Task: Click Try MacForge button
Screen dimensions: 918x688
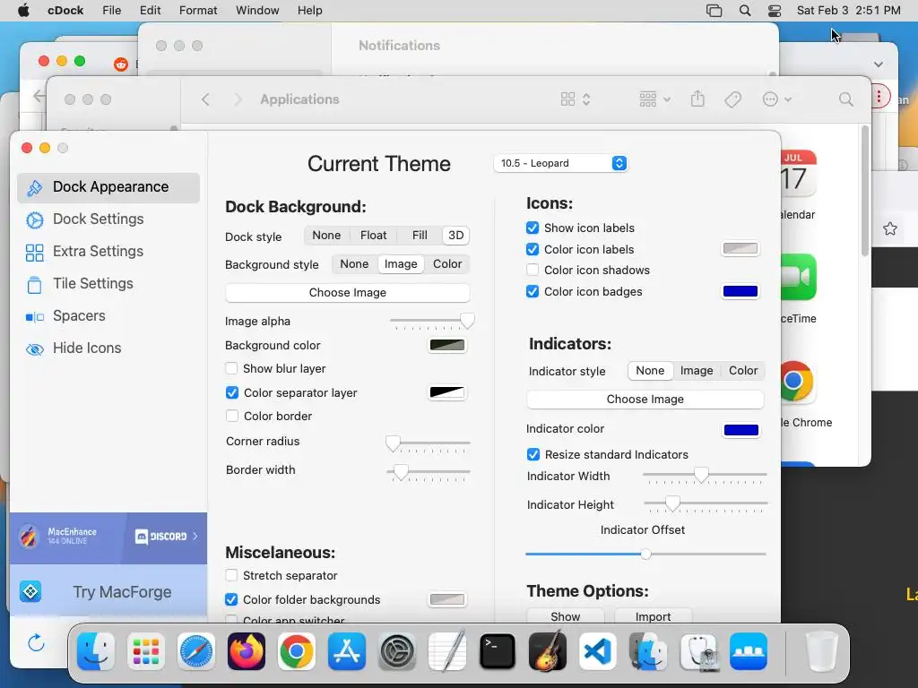Action: [108, 591]
